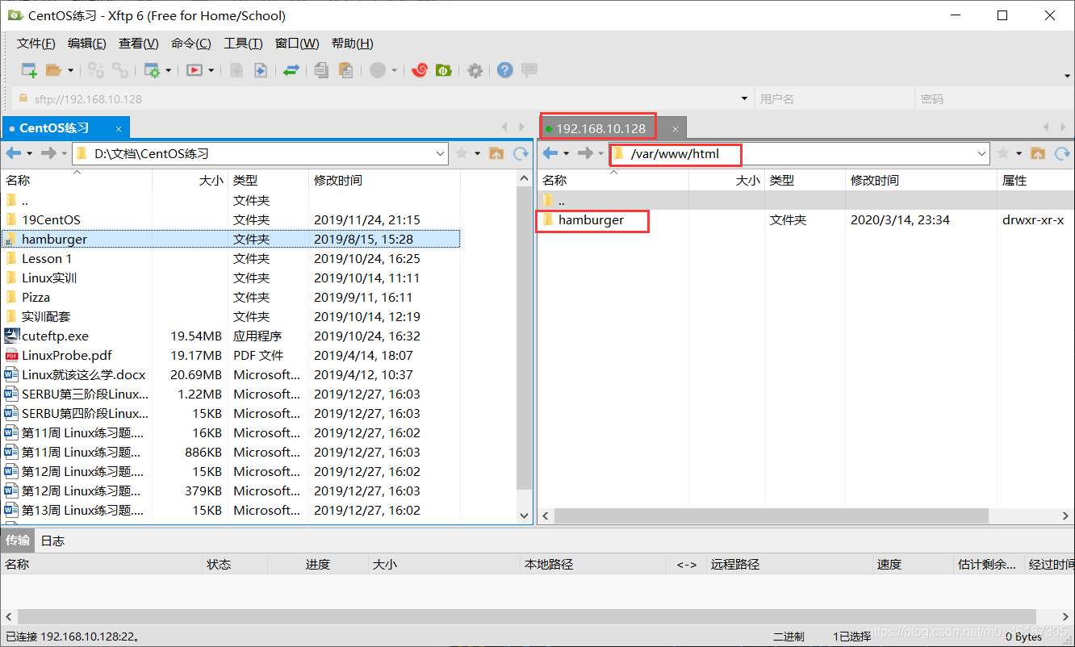Select the LinuxProbe.pdf file
This screenshot has height=647, width=1075.
coord(66,355)
